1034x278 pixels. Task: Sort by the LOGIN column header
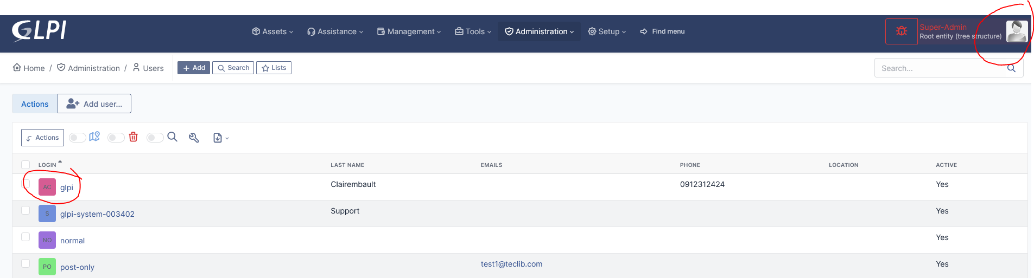click(x=47, y=165)
